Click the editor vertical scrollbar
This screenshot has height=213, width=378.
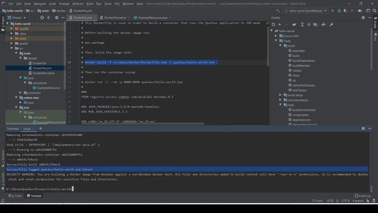coord(268,46)
